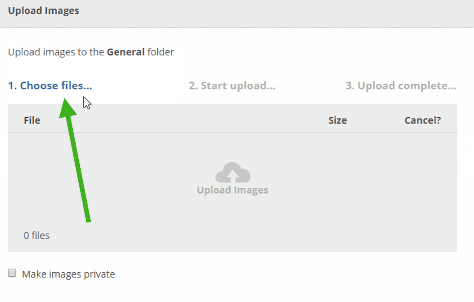The image size is (474, 302).
Task: Click the words 'Upload images to the'
Action: point(56,52)
